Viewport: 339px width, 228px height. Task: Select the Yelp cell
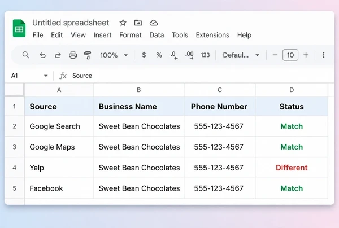(x=59, y=168)
